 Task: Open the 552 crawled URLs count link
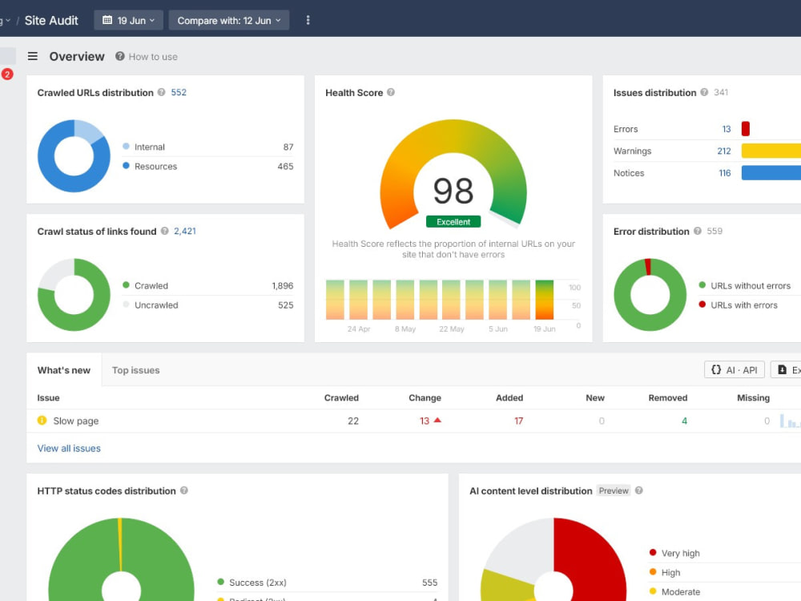coord(179,92)
